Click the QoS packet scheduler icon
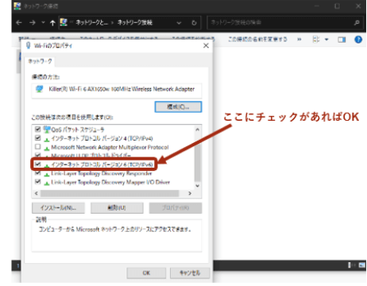The height and width of the screenshot is (286, 367). [47, 129]
